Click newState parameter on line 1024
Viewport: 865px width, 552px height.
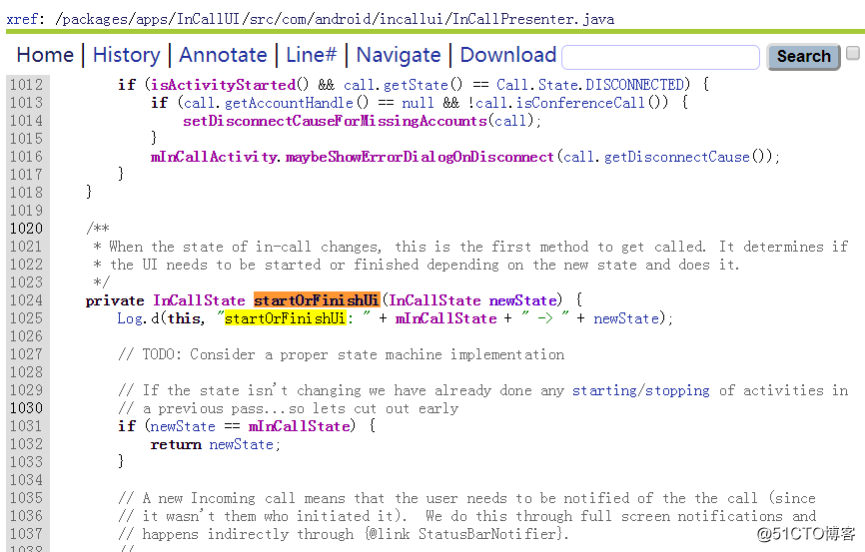[x=522, y=300]
